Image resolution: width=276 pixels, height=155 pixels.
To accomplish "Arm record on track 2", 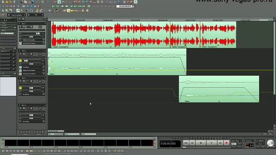I will pyautogui.click(x=28, y=54).
